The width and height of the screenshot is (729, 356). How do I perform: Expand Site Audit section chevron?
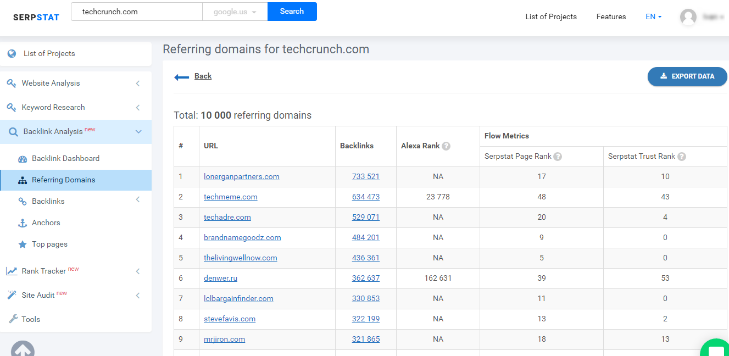click(138, 296)
